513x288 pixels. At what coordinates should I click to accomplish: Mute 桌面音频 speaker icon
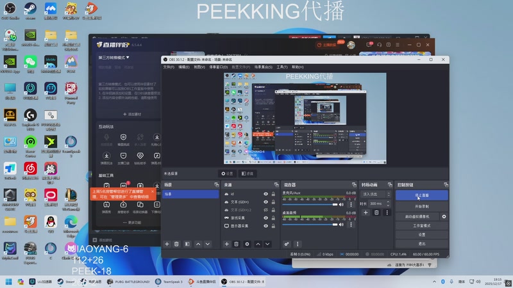[342, 225]
